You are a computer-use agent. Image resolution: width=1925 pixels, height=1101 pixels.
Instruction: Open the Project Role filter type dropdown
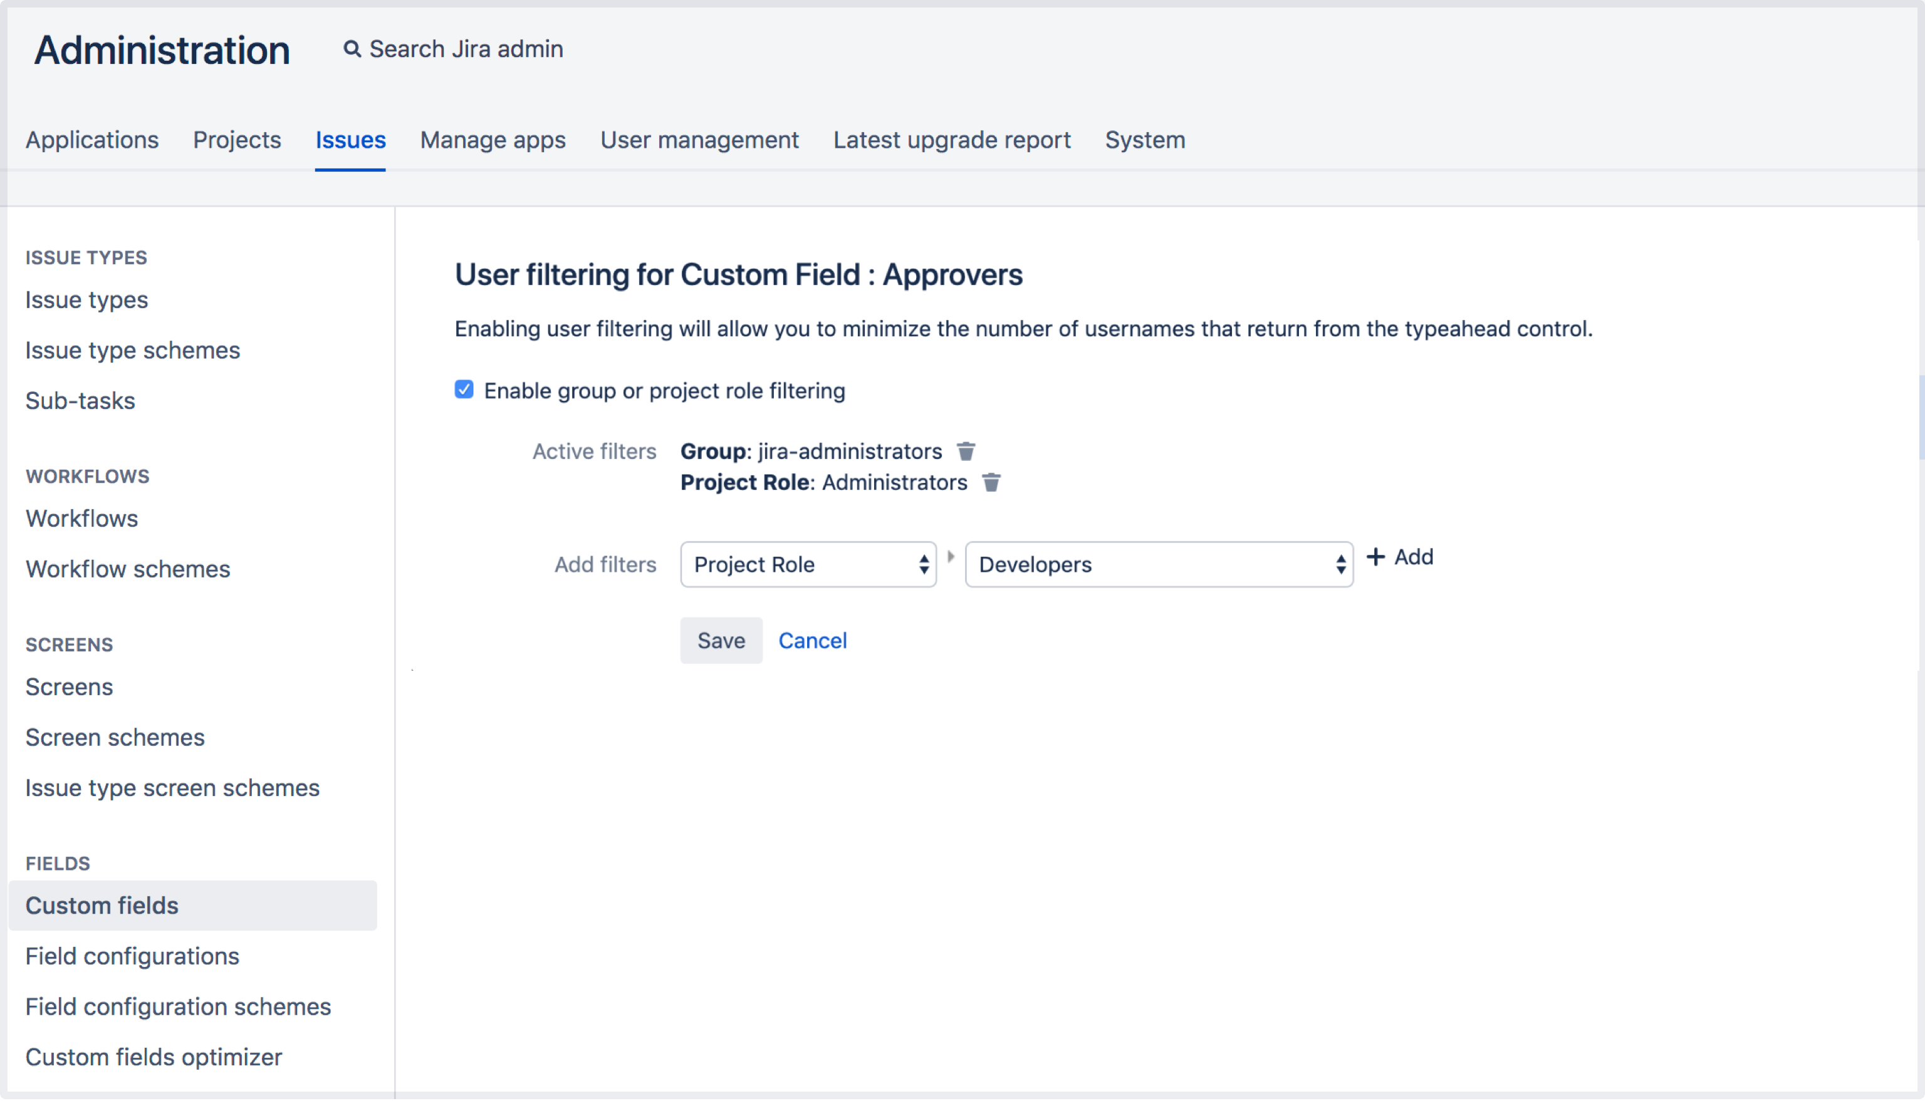[808, 564]
